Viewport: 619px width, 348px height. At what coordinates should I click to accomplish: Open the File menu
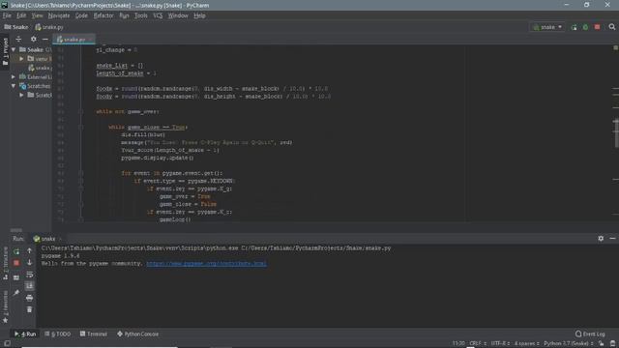coord(7,15)
